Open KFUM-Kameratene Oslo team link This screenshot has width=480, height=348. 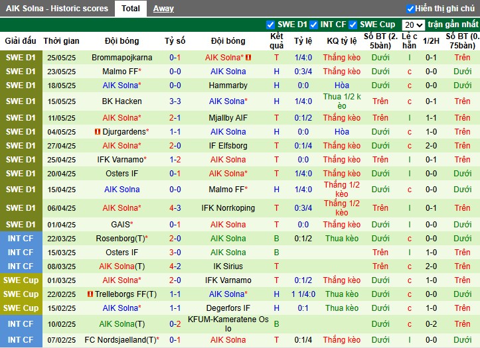(x=228, y=323)
